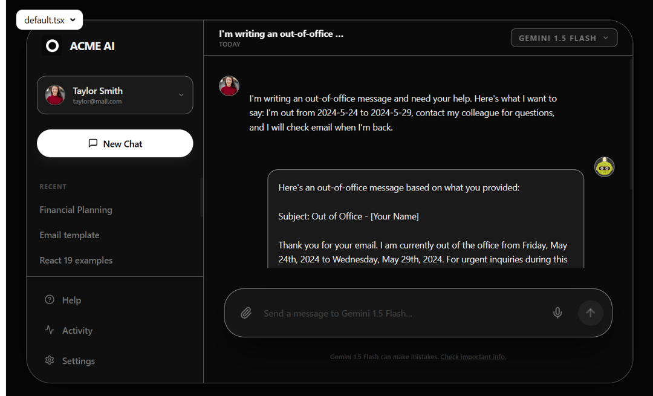
Task: Focus the Send a message input field
Action: [x=404, y=313]
